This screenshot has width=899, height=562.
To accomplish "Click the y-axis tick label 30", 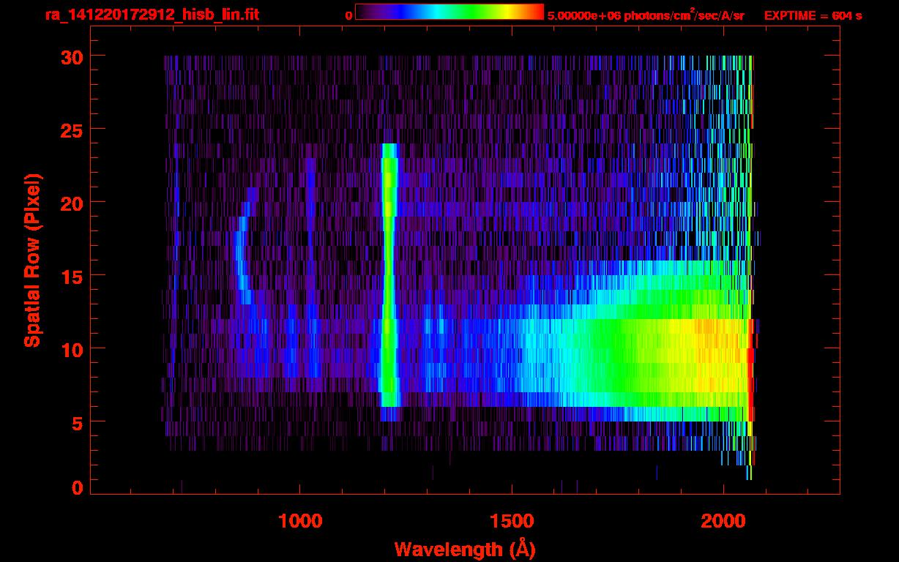I will pos(72,56).
